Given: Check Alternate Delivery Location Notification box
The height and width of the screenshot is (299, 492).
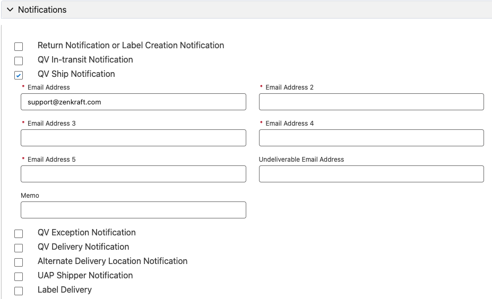Looking at the screenshot, I should 19,262.
